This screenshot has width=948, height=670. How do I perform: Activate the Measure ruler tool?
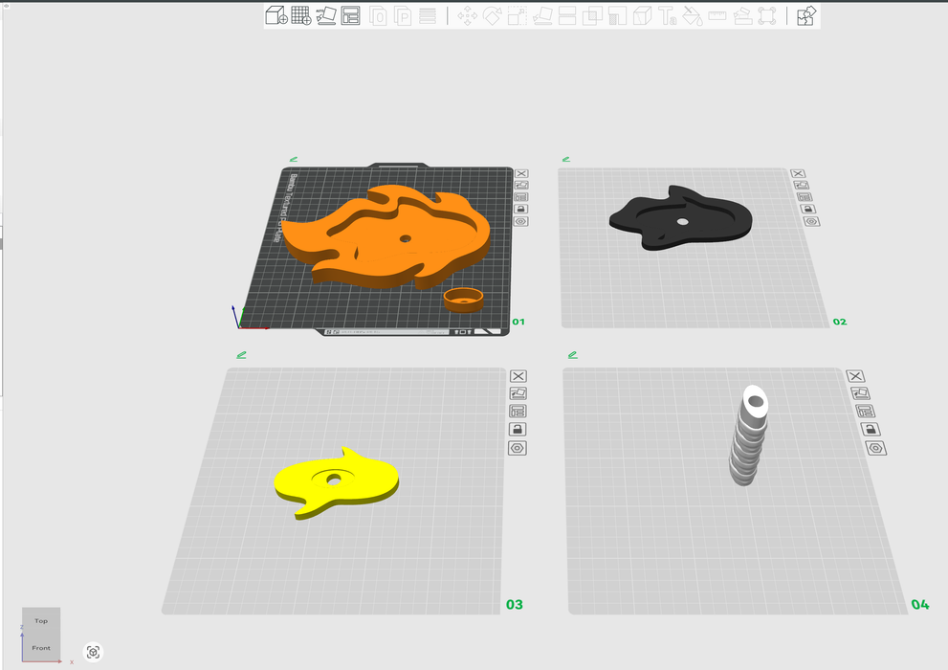coord(717,15)
